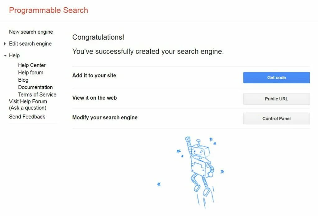Open the Documentation link
The image size is (318, 216).
[35, 87]
